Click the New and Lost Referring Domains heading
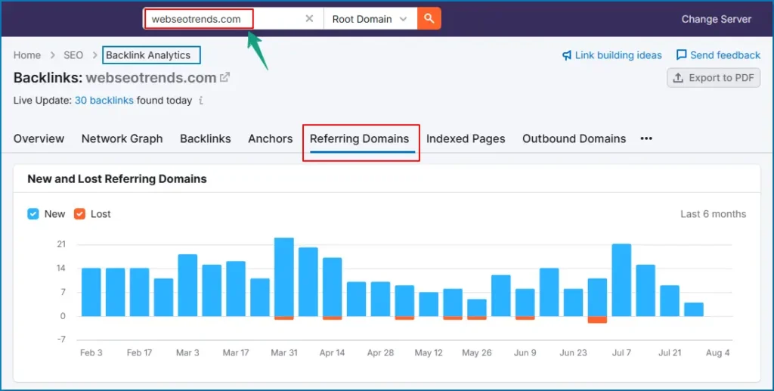Screen dimensions: 774x391 click(x=117, y=178)
